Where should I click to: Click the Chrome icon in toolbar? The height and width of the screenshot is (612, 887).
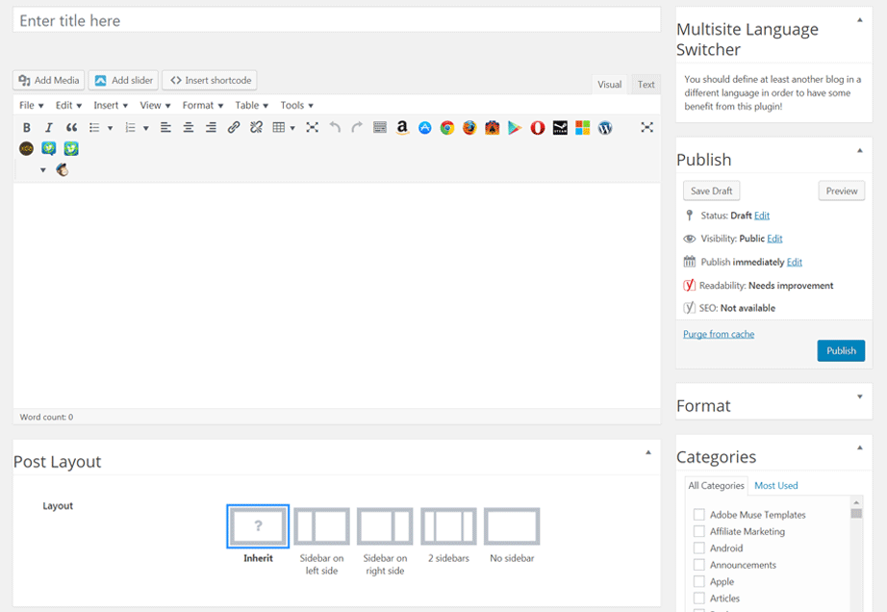(447, 128)
